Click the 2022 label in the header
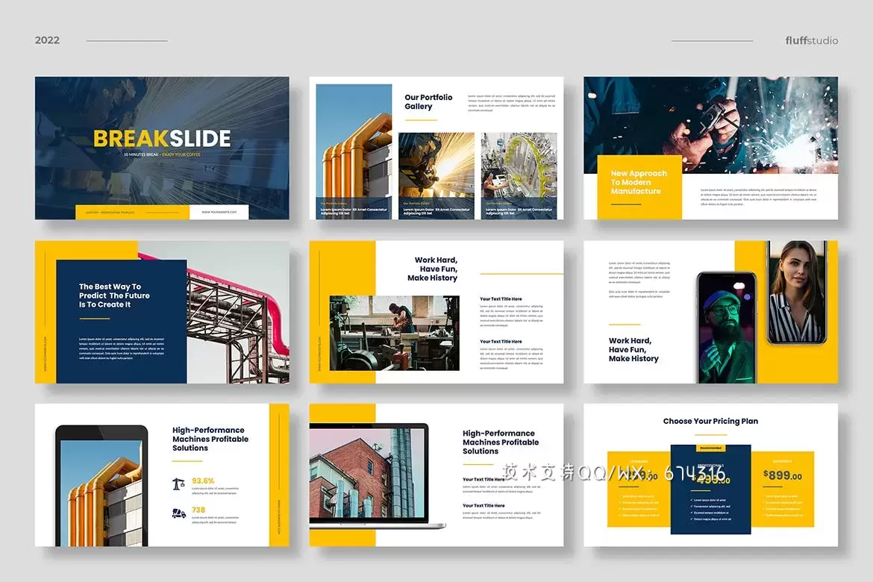The height and width of the screenshot is (582, 873). click(47, 40)
